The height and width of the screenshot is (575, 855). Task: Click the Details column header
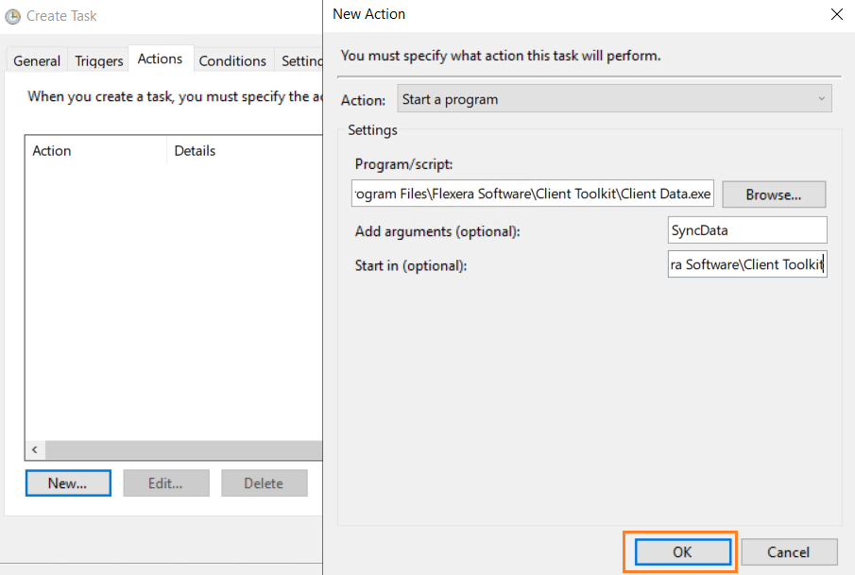[x=196, y=150]
